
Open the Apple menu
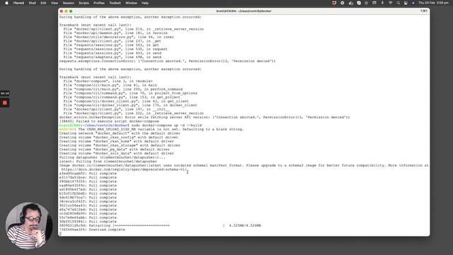point(6,3)
